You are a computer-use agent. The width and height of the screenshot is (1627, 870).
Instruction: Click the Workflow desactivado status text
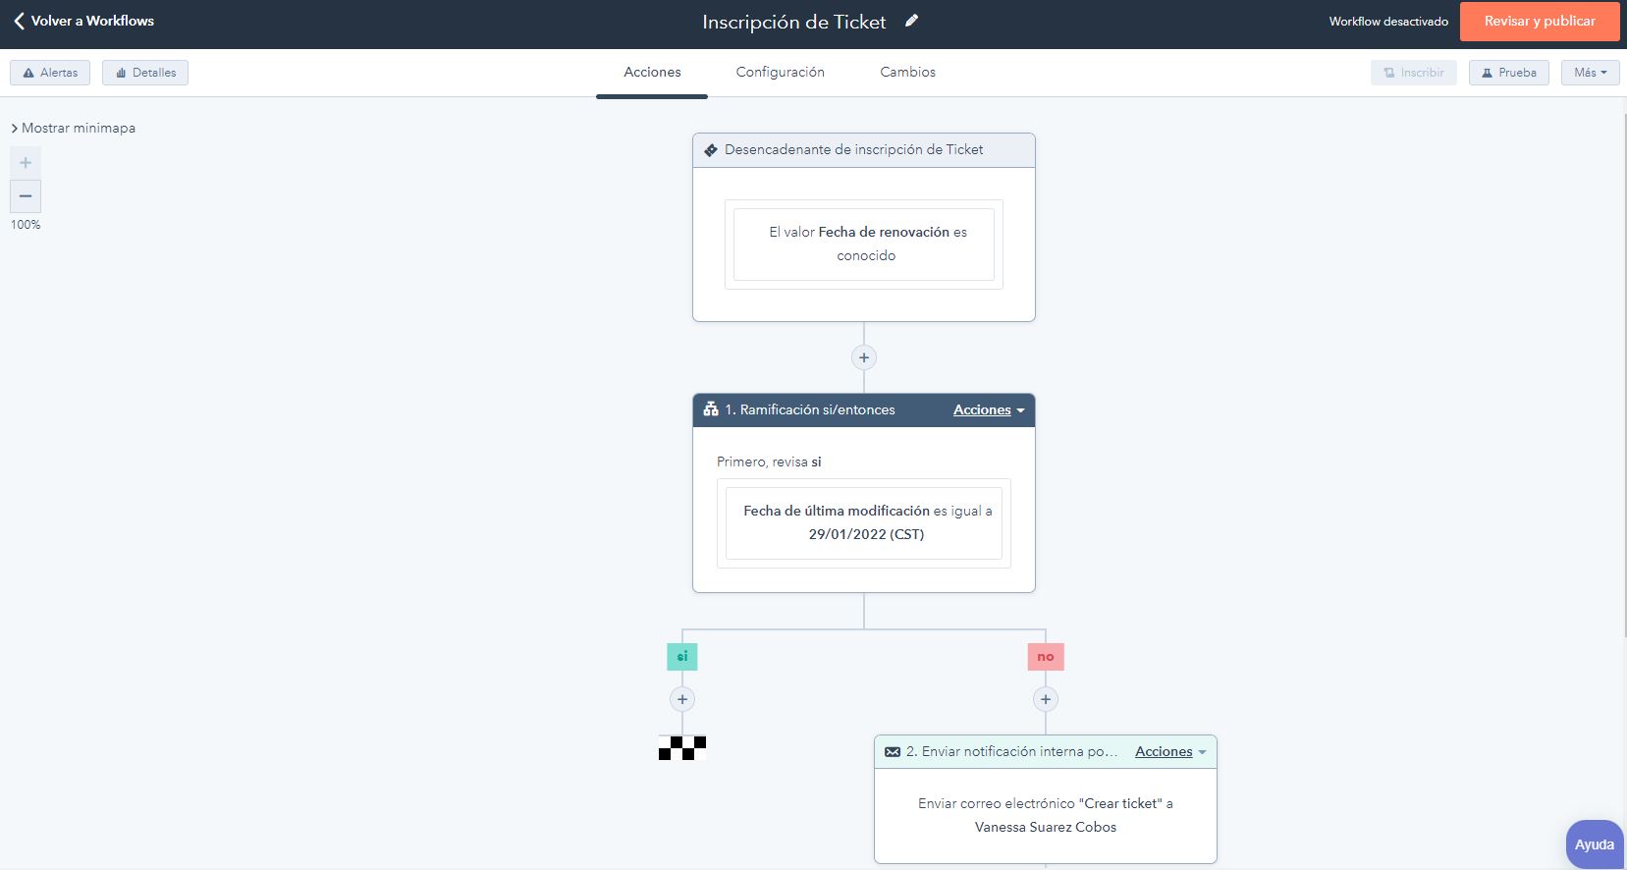(1388, 22)
